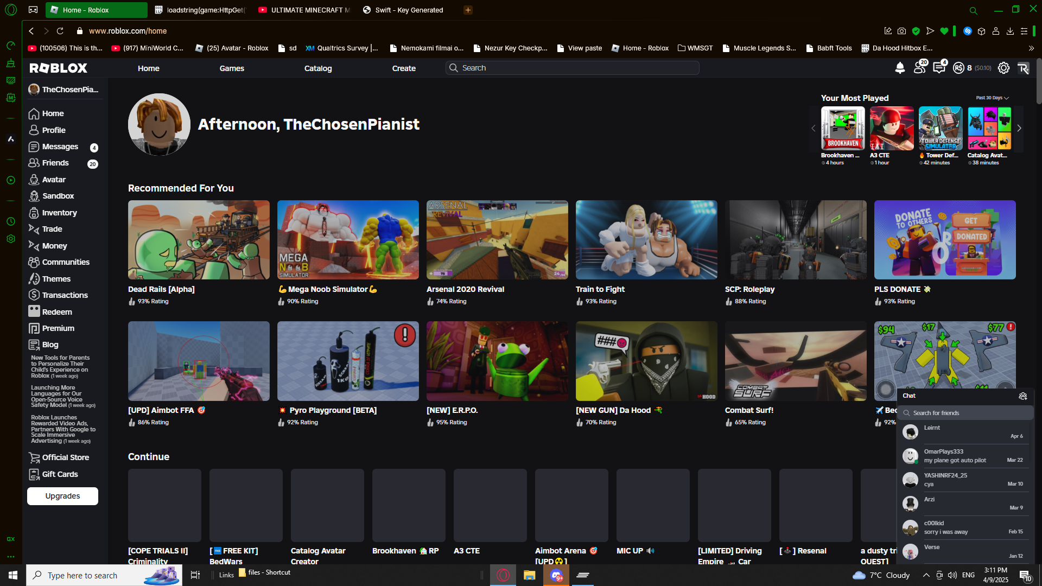Open the Combat Surf! game thumbnail
The image size is (1042, 586).
(796, 361)
